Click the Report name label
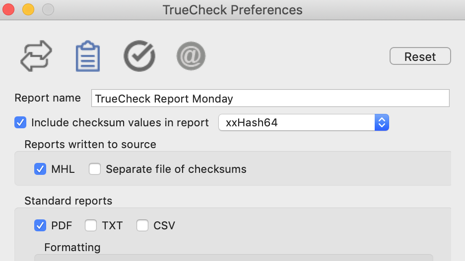 48,98
